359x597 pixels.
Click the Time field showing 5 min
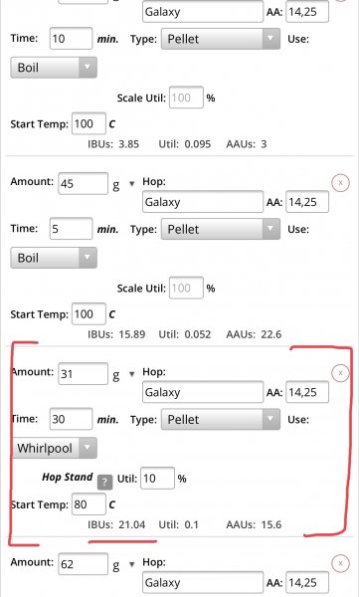tap(71, 229)
